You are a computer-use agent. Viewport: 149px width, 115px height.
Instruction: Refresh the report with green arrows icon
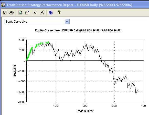coord(20,13)
